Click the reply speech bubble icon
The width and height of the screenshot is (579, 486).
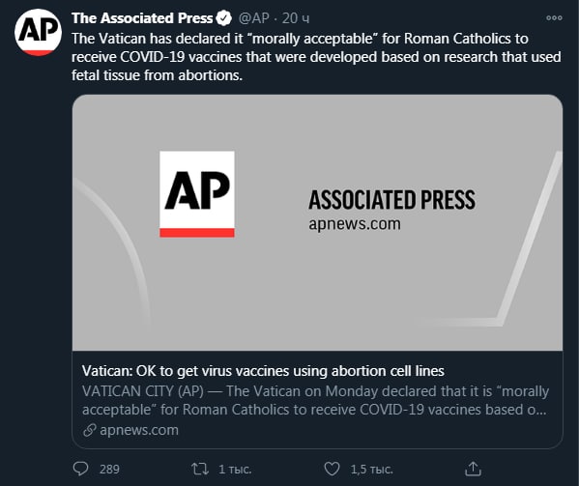(x=80, y=469)
